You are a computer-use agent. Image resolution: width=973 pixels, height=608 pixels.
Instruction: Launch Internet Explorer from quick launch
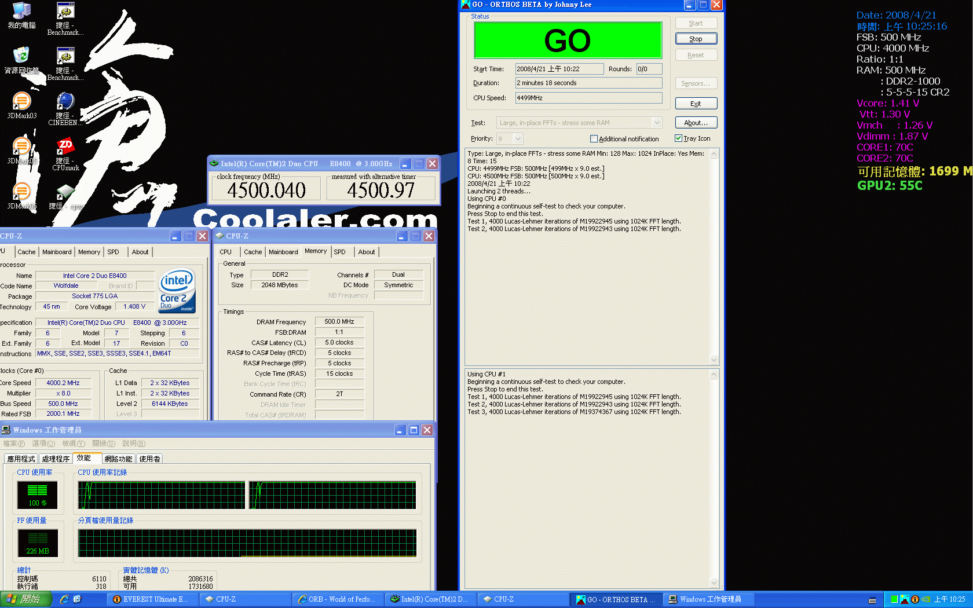[x=64, y=599]
